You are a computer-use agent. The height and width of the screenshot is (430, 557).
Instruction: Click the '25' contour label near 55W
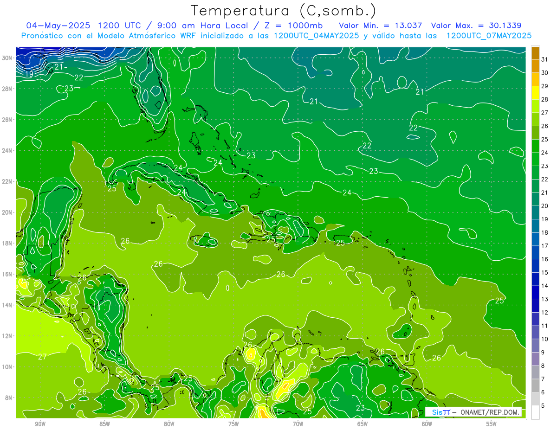point(499,301)
